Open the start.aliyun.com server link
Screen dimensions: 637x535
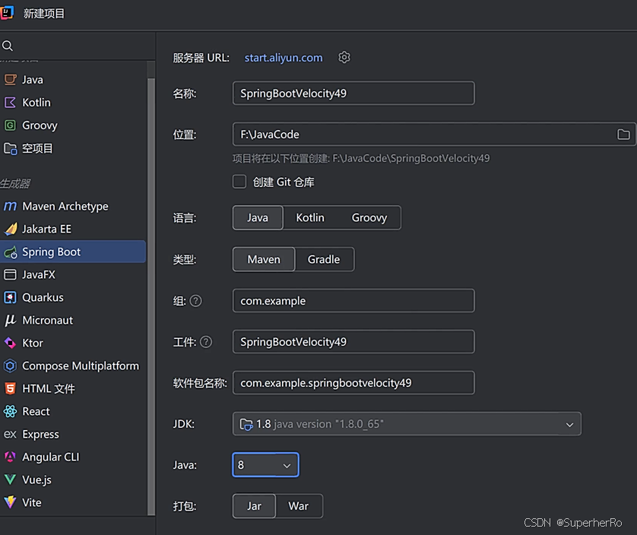(284, 58)
